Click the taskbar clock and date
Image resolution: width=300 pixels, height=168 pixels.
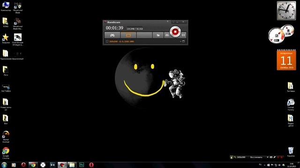[x=292, y=165]
